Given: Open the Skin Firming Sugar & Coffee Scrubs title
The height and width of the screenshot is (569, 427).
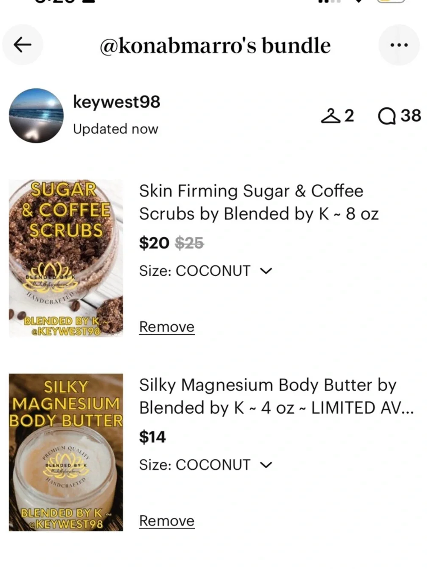Looking at the screenshot, I should point(259,202).
